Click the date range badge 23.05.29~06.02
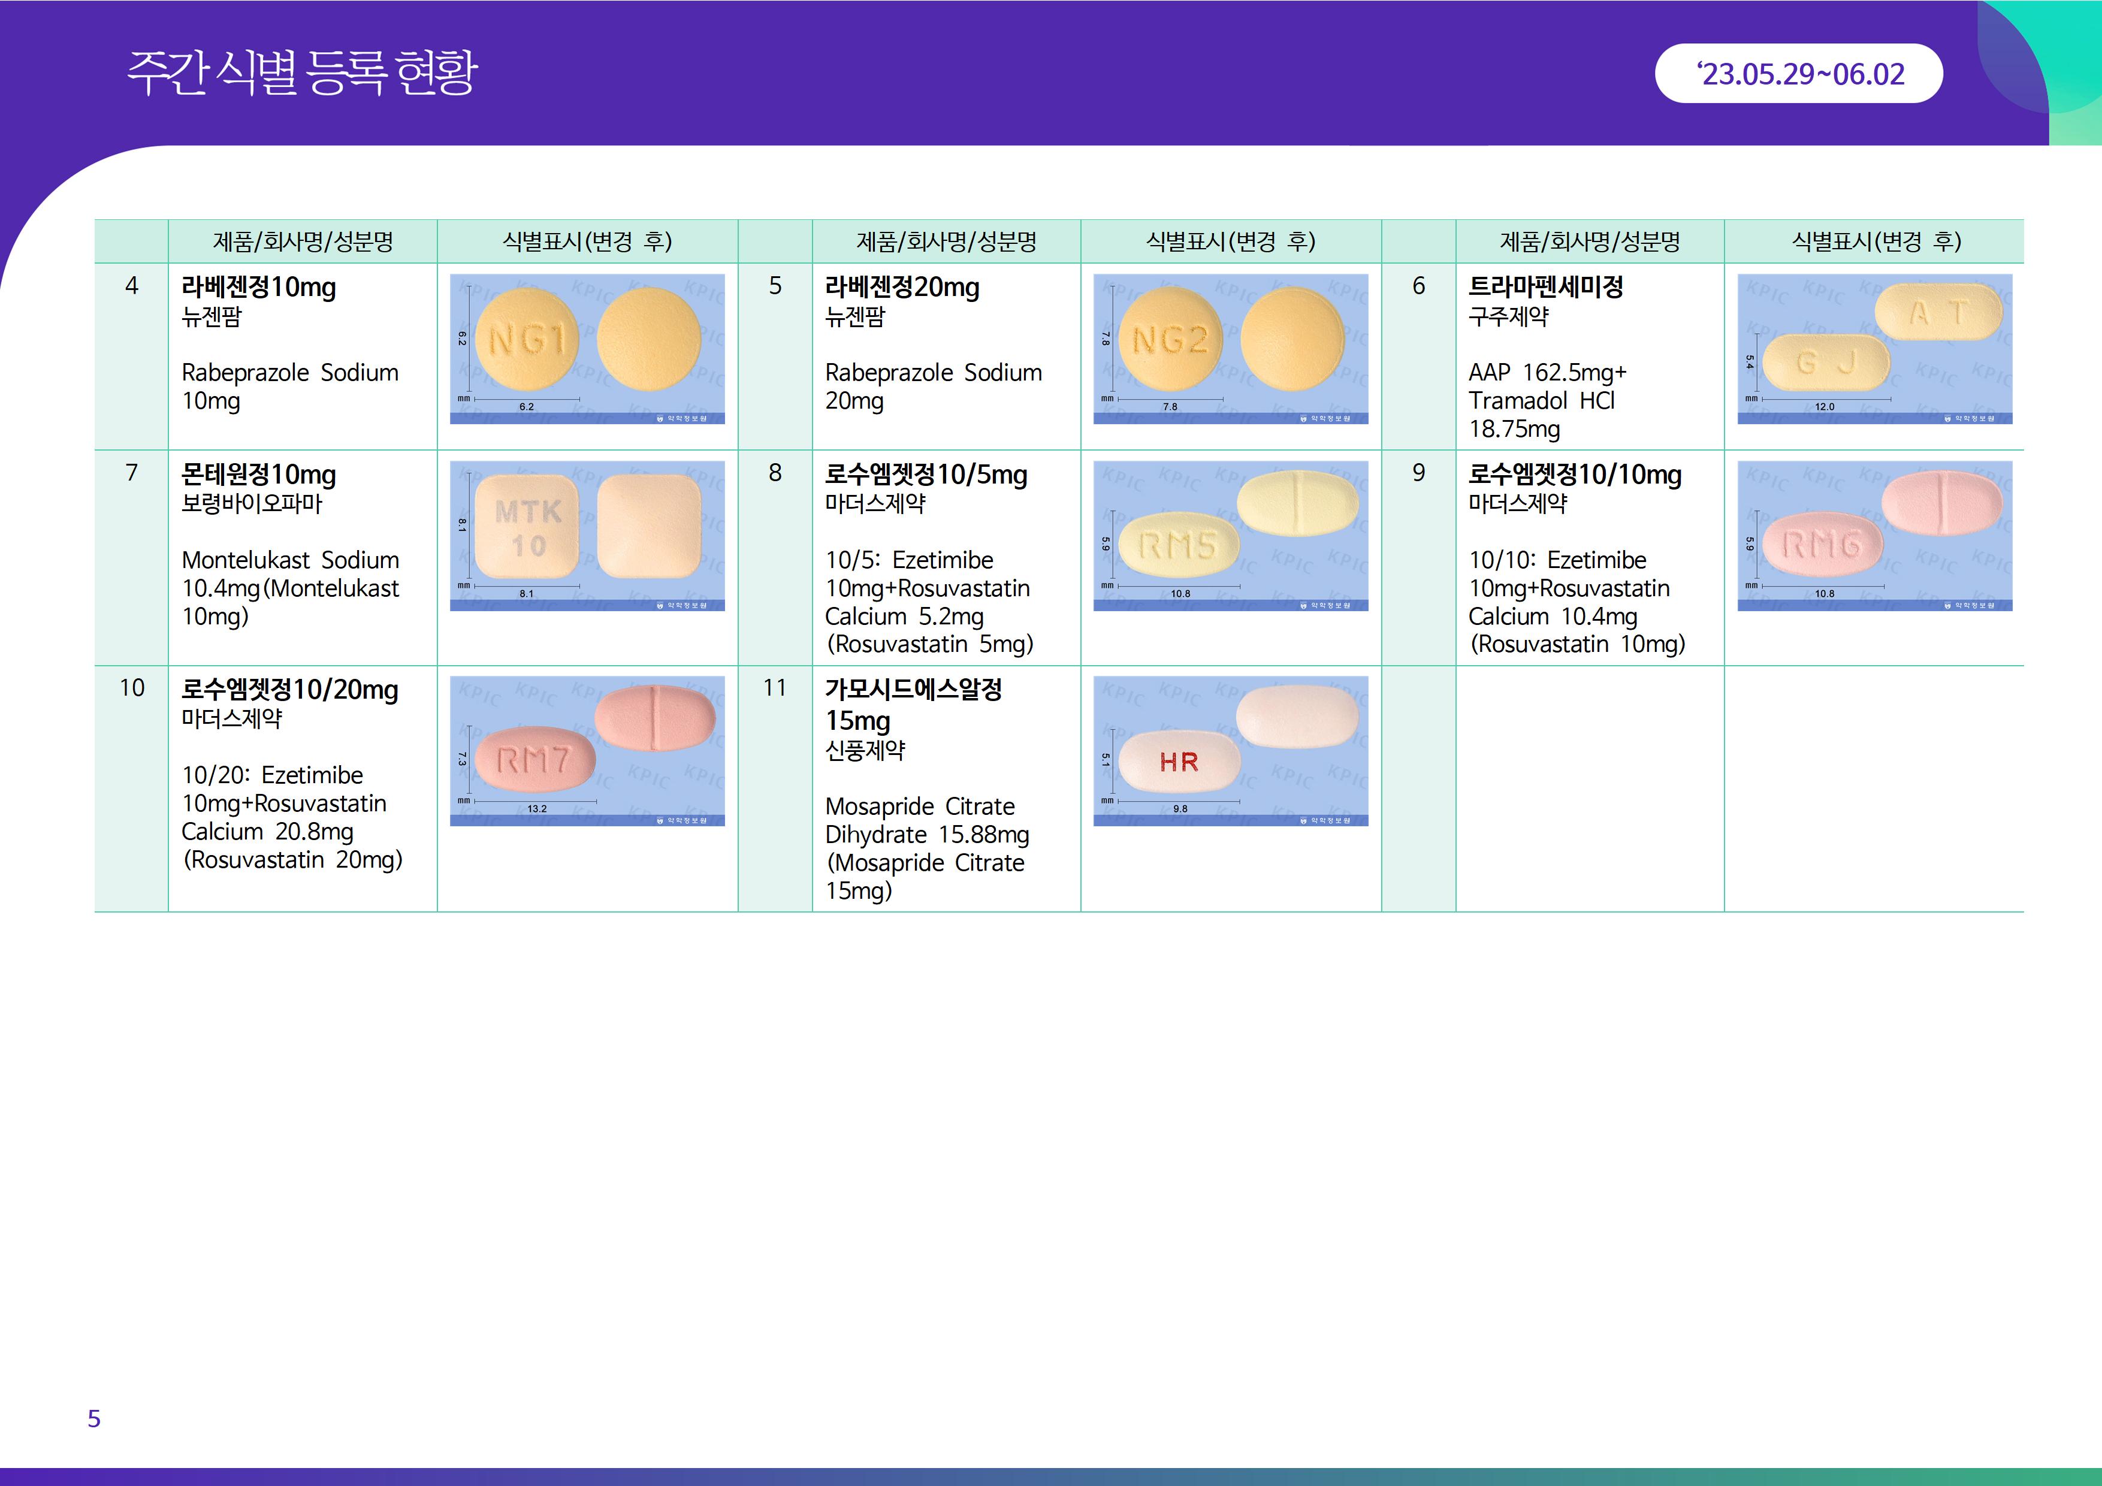Image resolution: width=2102 pixels, height=1486 pixels. (1798, 74)
